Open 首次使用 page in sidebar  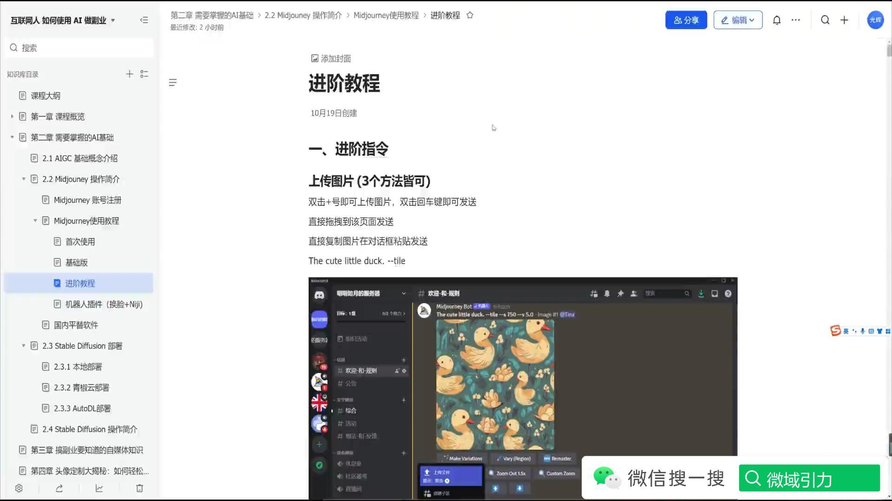79,242
